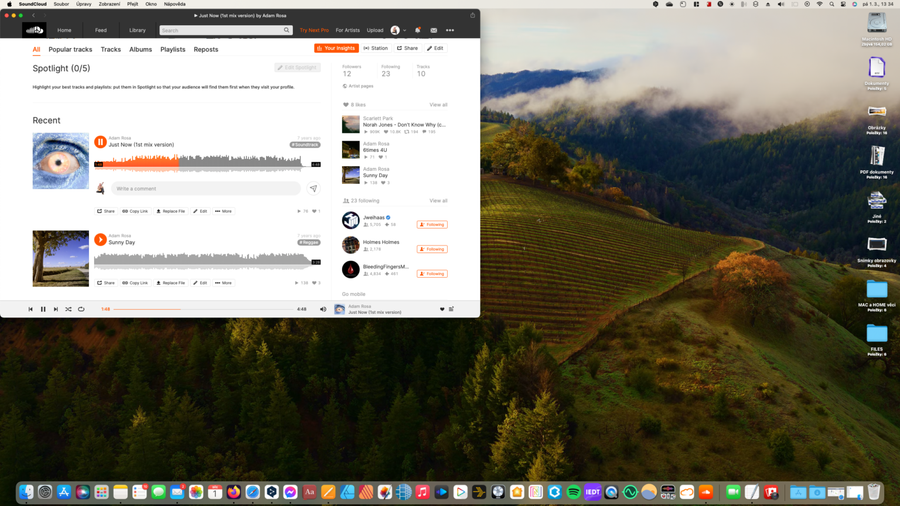Switch to the Popular tracks tab
Viewport: 900px width, 506px height.
pyautogui.click(x=70, y=49)
